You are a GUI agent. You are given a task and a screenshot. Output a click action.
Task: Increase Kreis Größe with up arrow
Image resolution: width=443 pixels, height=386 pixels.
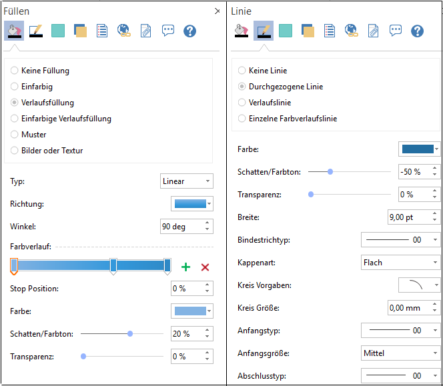pyautogui.click(x=435, y=305)
